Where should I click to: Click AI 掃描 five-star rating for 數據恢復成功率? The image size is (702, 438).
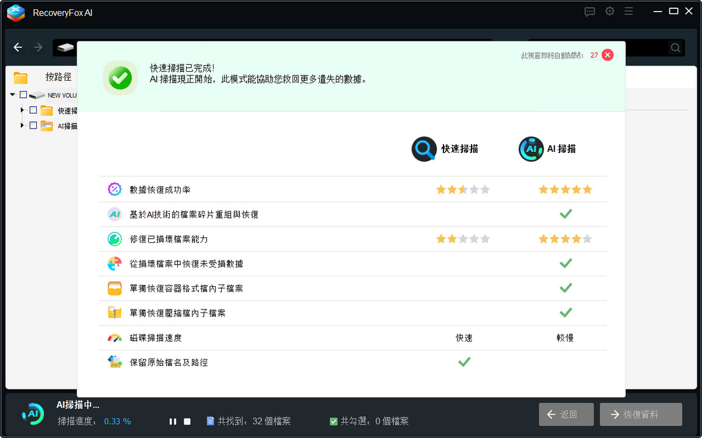pos(566,189)
